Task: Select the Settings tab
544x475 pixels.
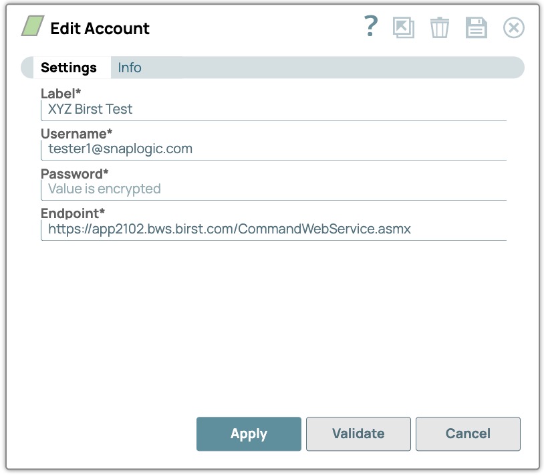Action: [x=69, y=67]
